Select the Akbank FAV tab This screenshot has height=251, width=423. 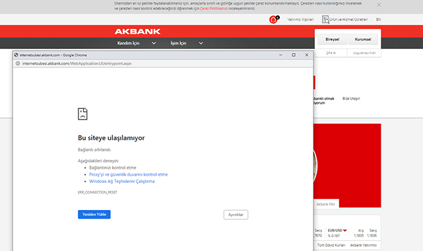326,204
